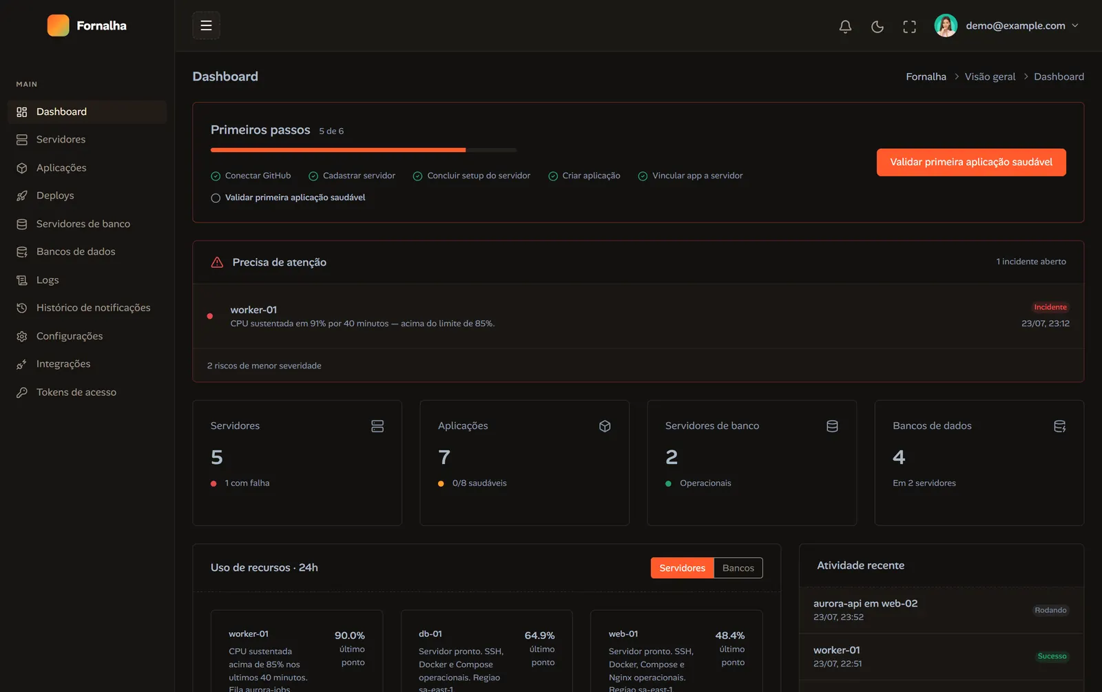The image size is (1102, 692).
Task: Open Bancos de dados sidebar entry
Action: pos(87,252)
